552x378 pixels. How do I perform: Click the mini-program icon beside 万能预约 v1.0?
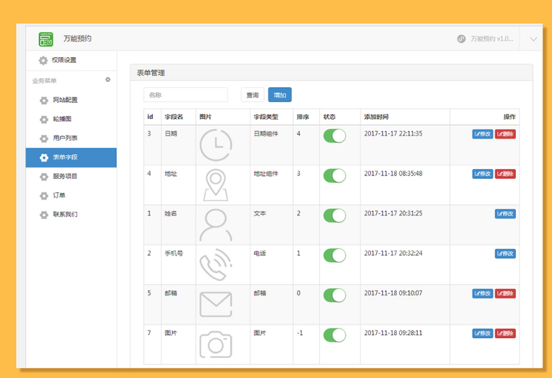click(x=461, y=39)
